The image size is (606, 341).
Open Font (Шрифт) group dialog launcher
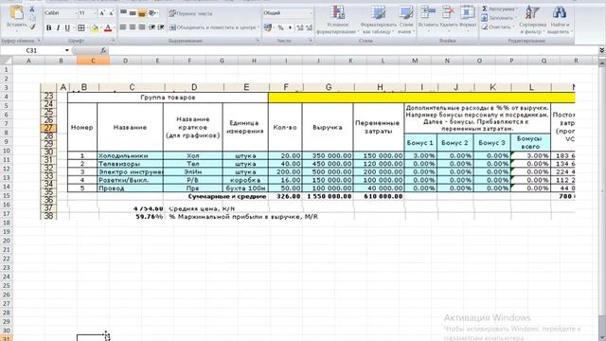click(x=114, y=41)
